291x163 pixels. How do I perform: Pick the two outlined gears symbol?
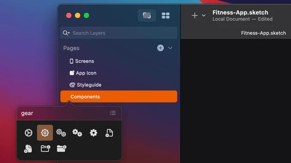[x=61, y=133]
